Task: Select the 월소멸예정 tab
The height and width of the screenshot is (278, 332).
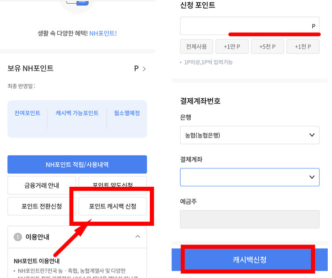Action: (x=127, y=113)
